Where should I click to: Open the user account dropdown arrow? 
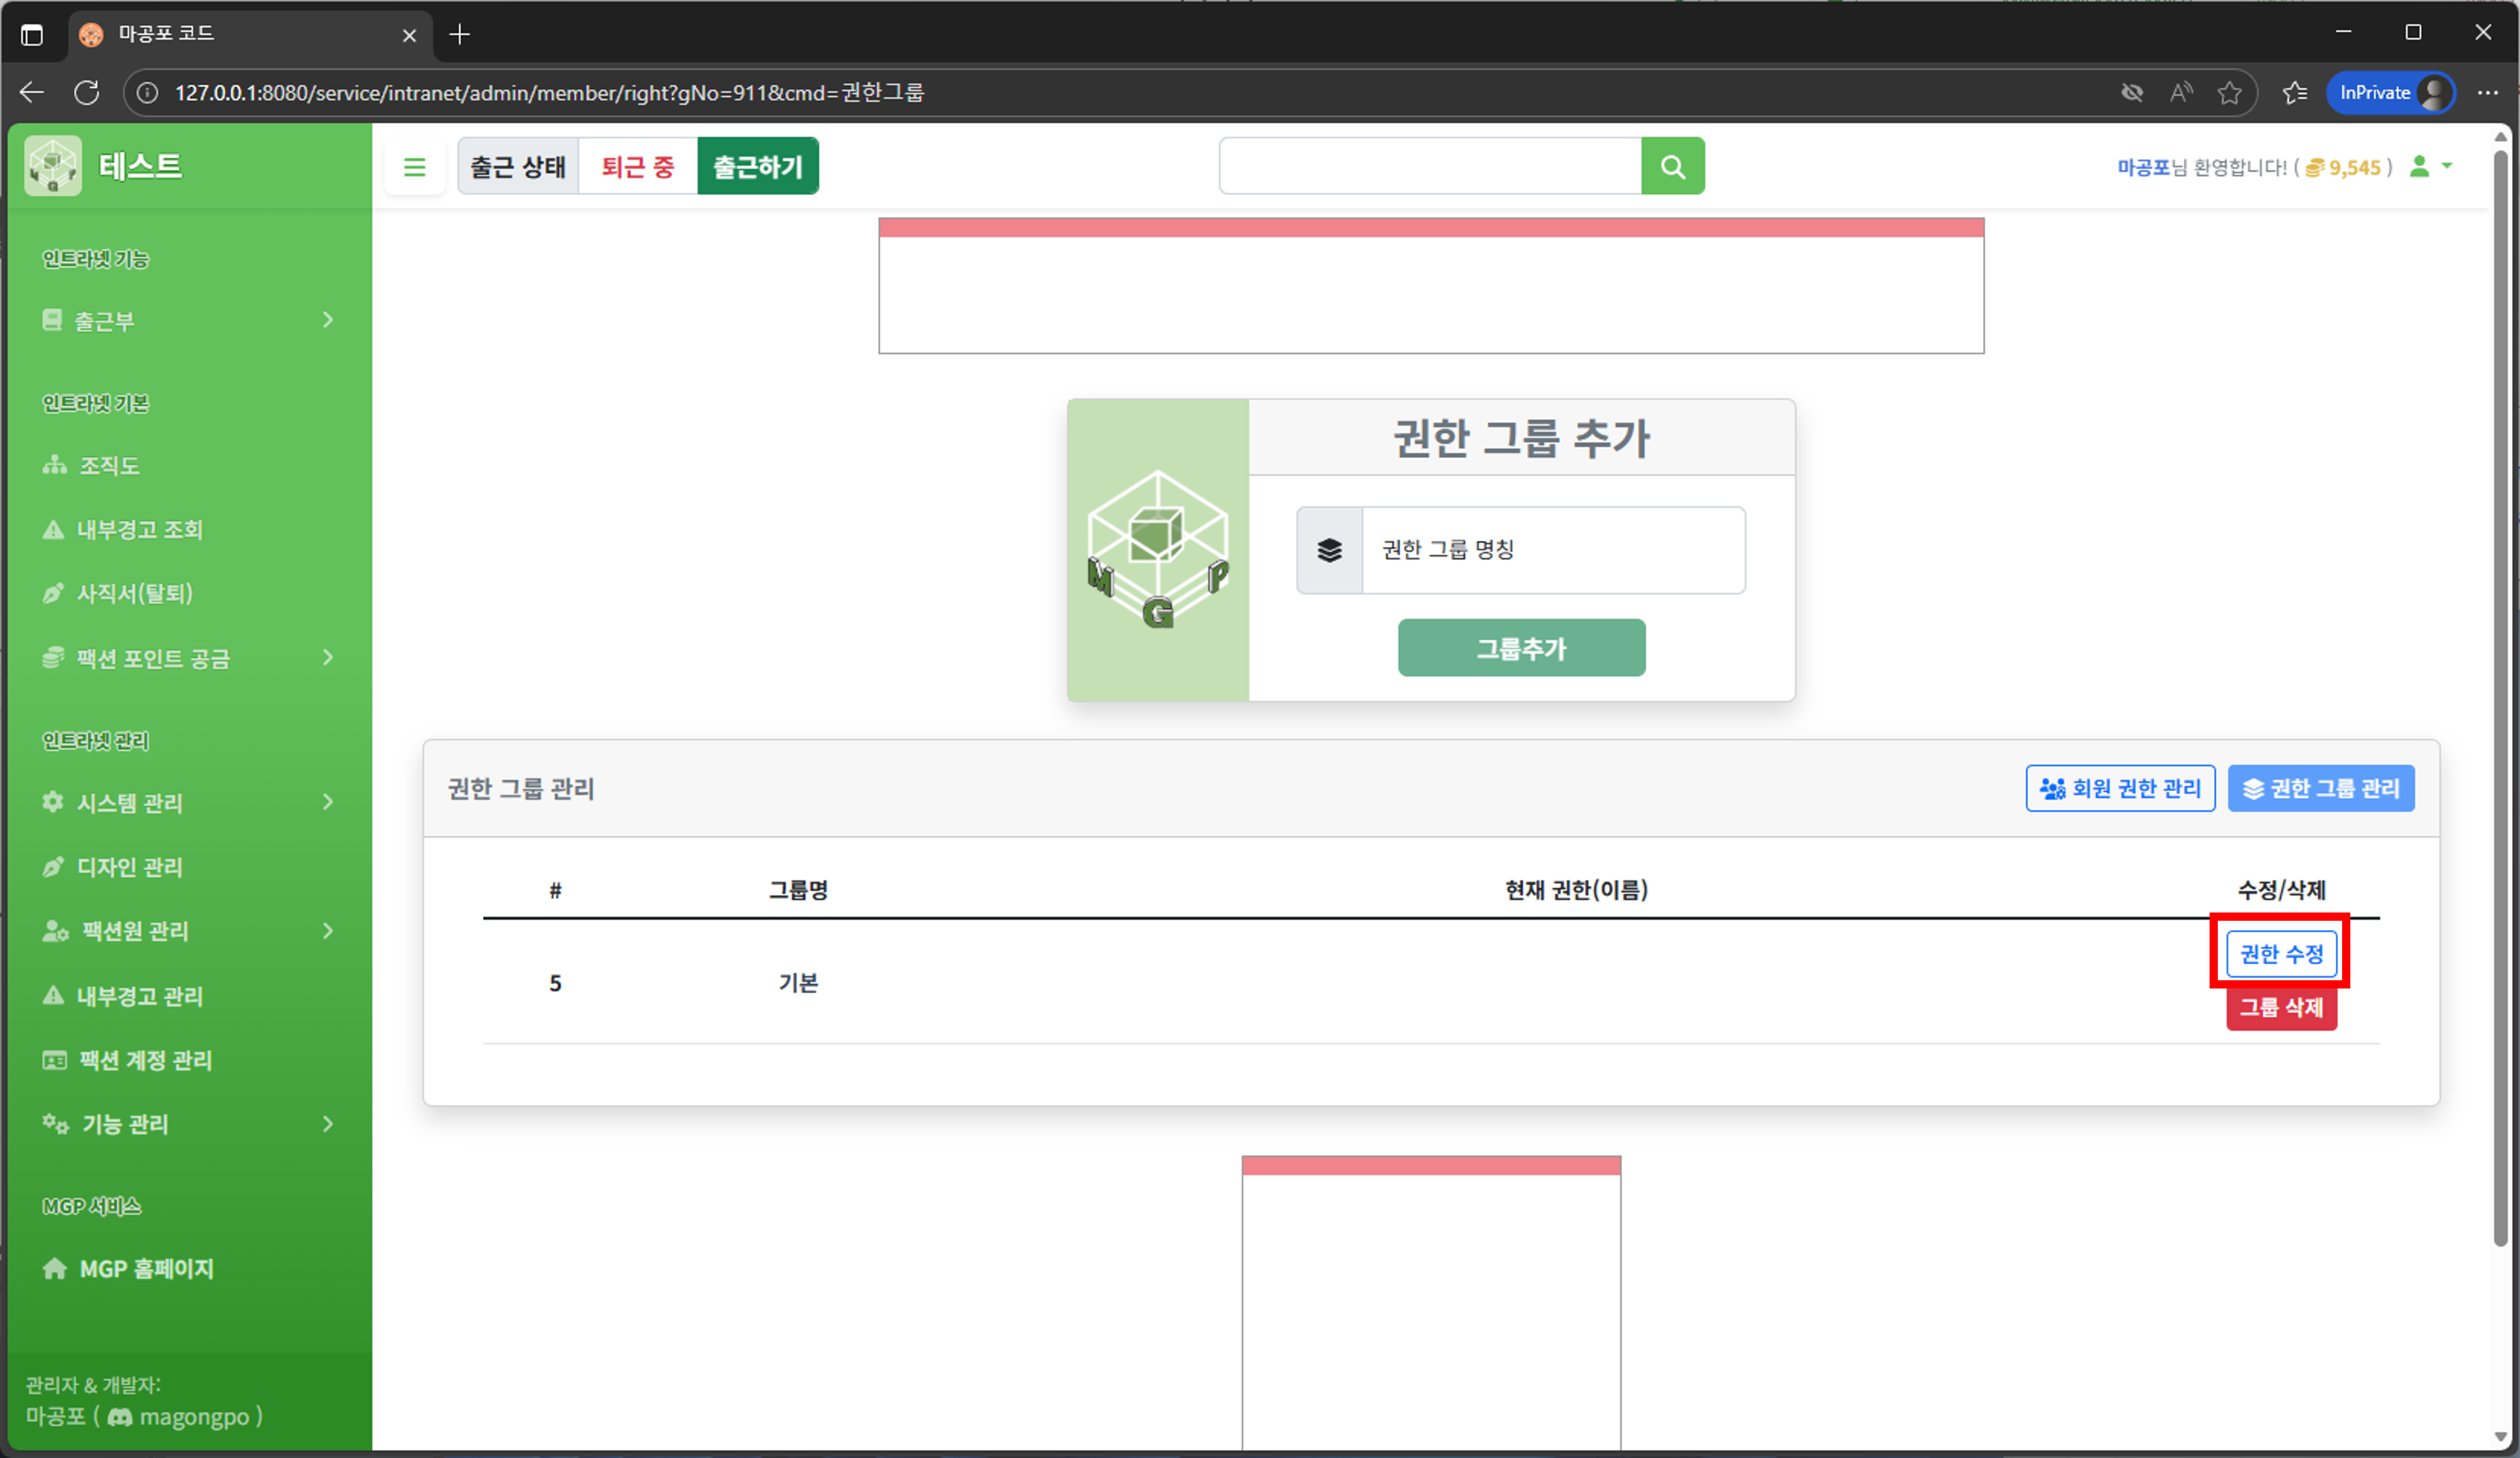(2447, 167)
